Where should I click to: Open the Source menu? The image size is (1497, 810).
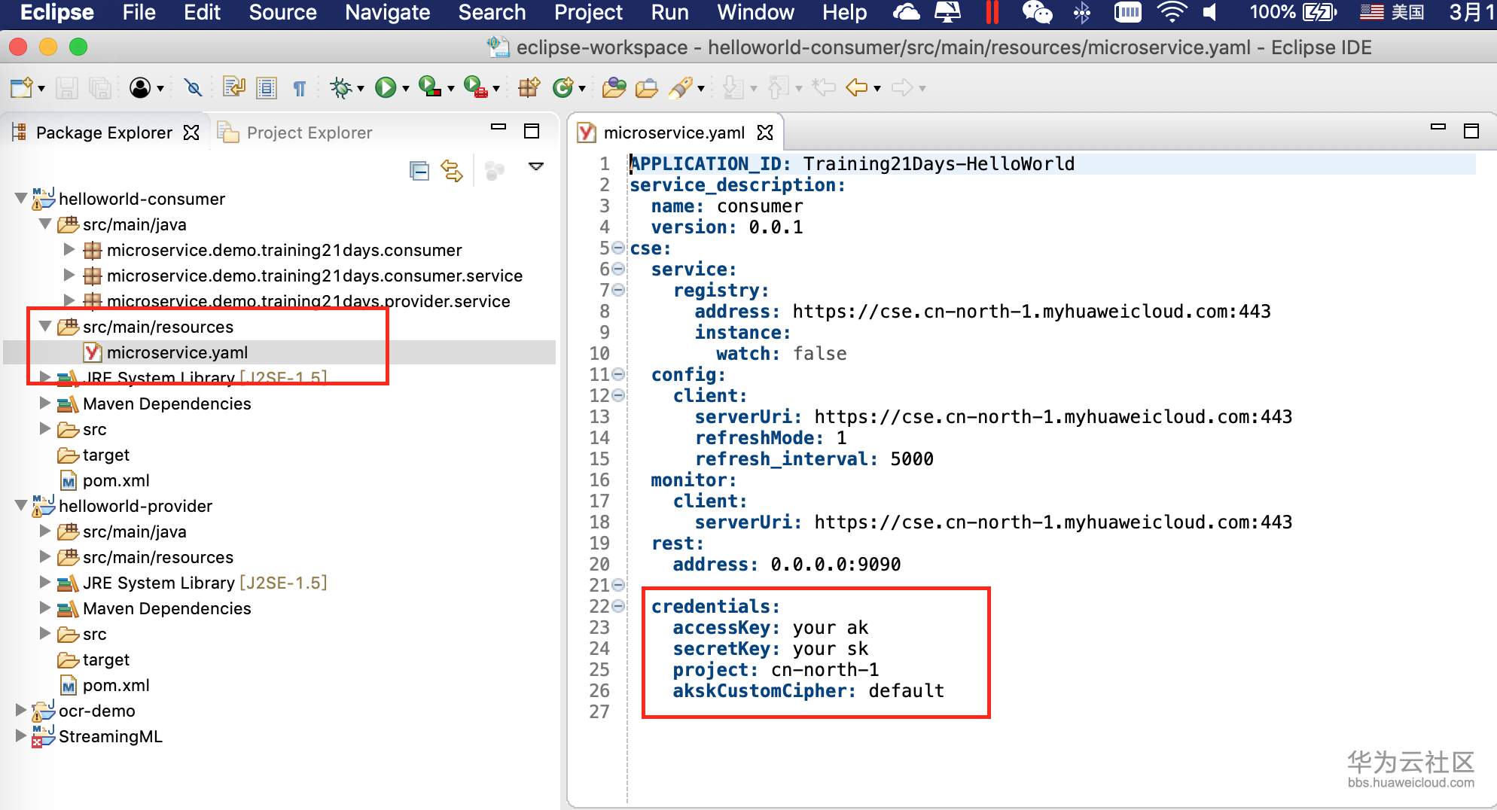pos(282,13)
